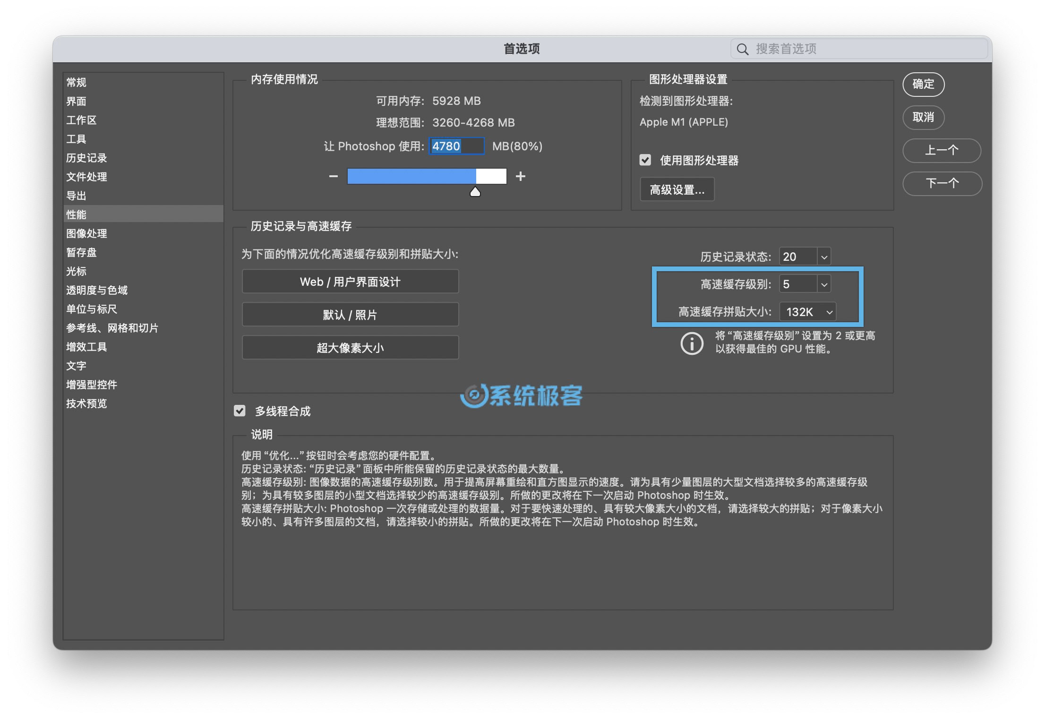Screen dimensions: 1045x720
Task: Click the triangle handle under memory slider
Action: pos(475,192)
